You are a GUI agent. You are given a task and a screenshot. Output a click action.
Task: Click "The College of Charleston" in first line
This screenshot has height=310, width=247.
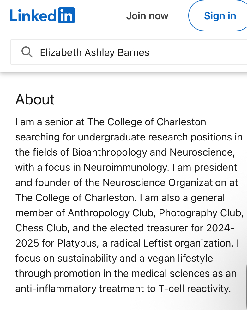point(147,122)
